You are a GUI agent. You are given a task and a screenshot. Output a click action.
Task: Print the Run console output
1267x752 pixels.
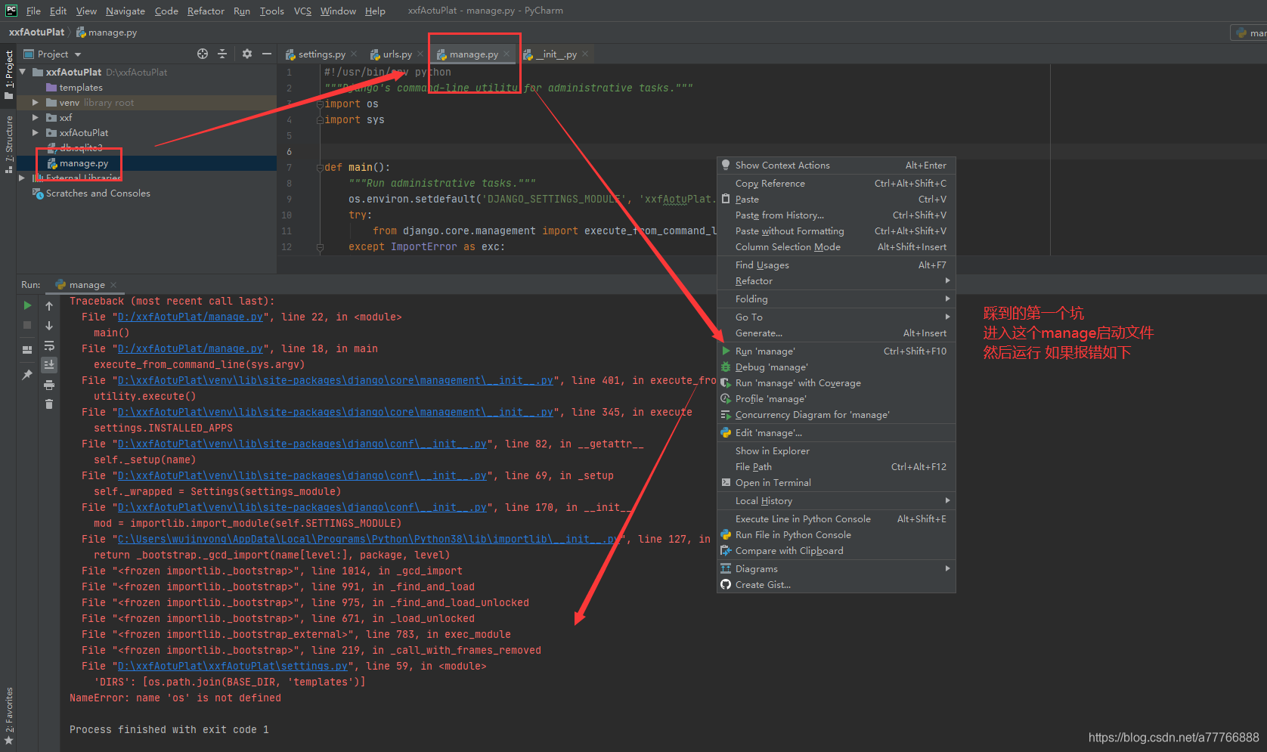[x=49, y=385]
